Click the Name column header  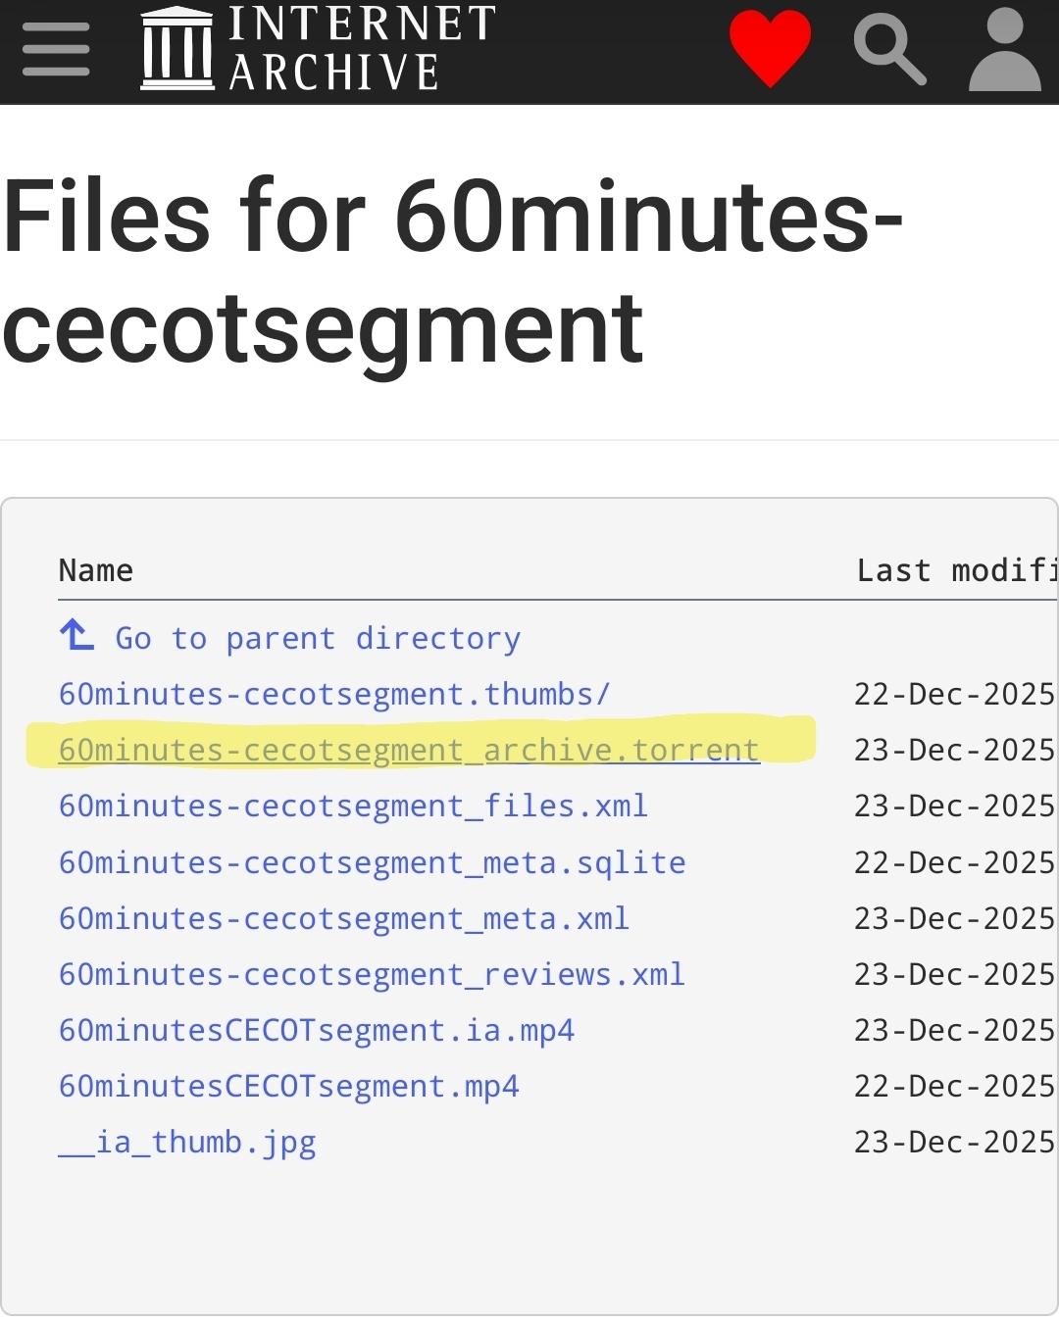96,570
